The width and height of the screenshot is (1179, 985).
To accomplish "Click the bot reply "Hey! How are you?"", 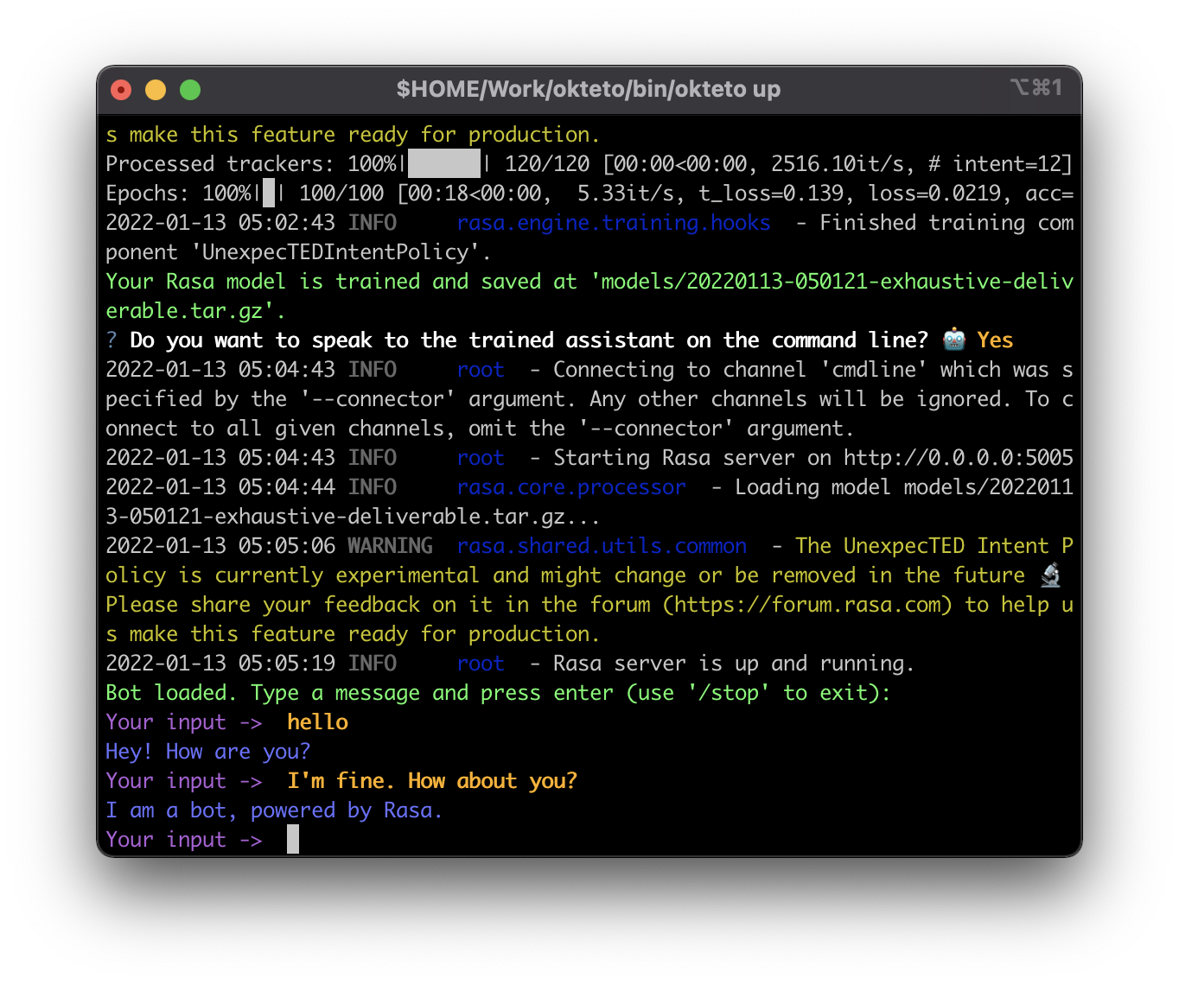I will [x=207, y=752].
